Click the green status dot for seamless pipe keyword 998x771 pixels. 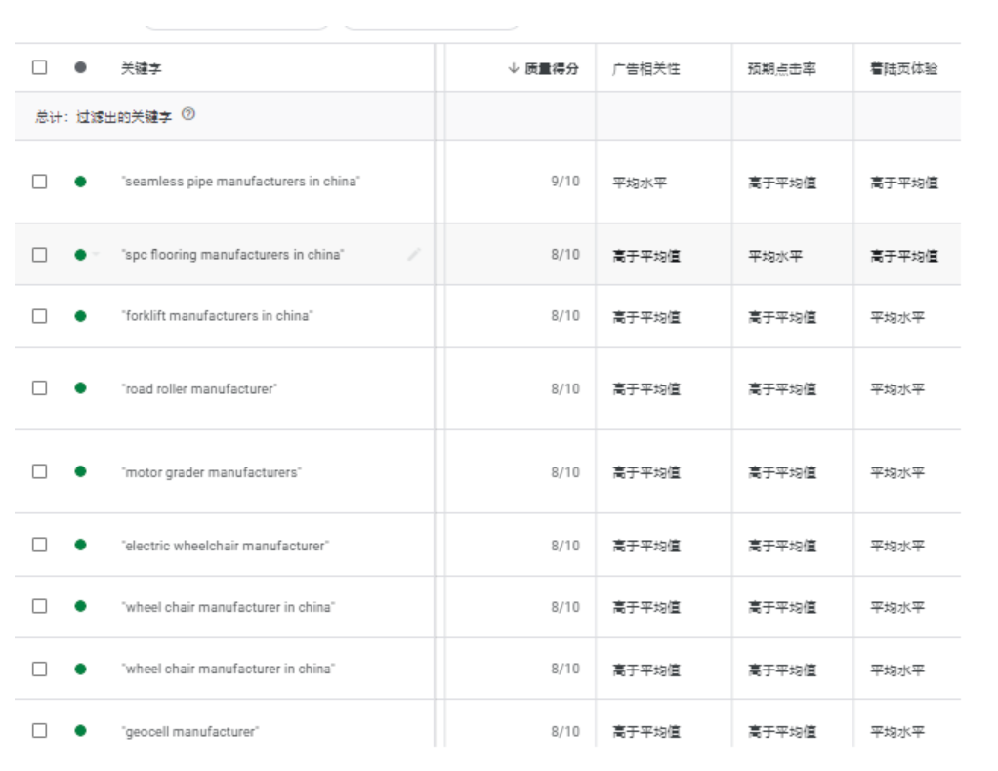coord(80,182)
